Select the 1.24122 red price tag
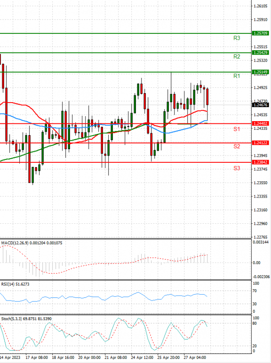The width and height of the screenshot is (271, 363). pyautogui.click(x=261, y=143)
